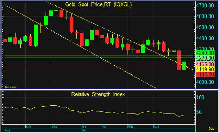Click the Sep month label

pos(84,130)
